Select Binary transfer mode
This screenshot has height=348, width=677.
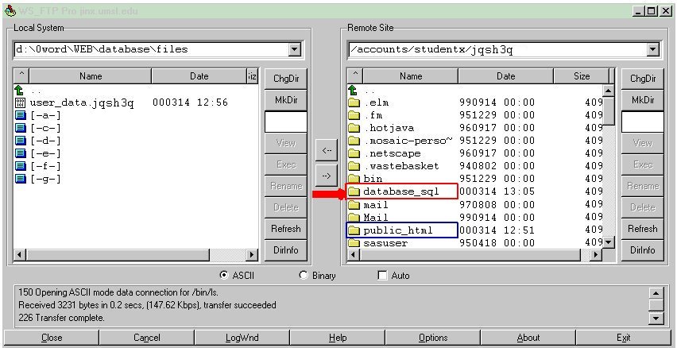coord(304,275)
